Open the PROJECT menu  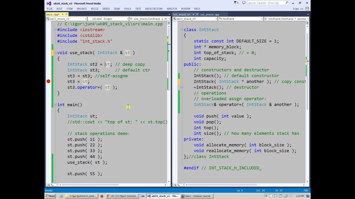click(82, 9)
